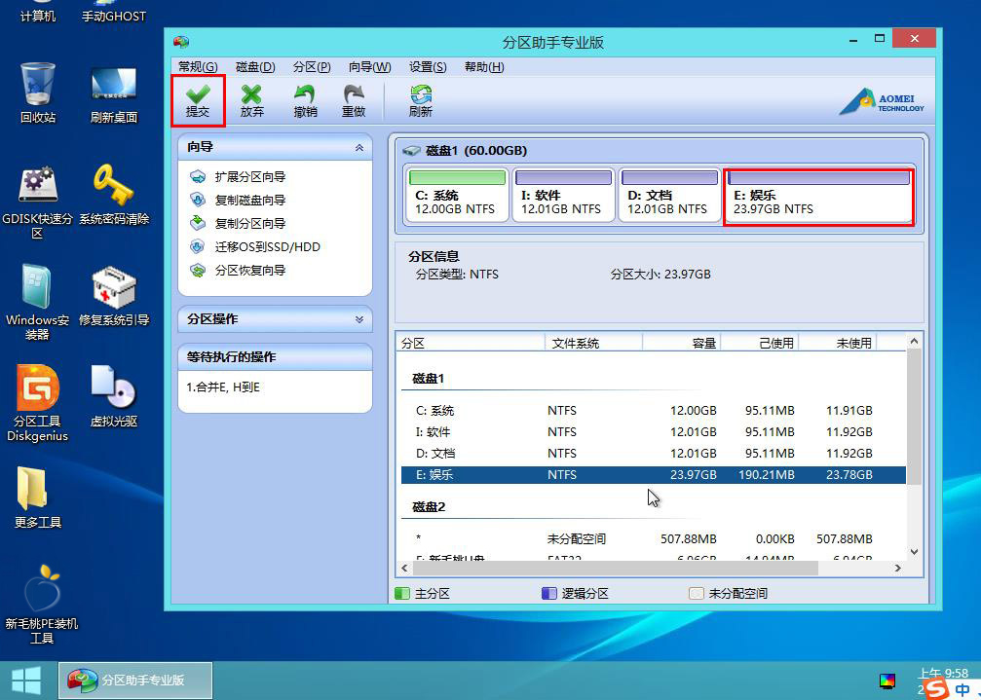Click the 重做 (Redo) toolbar icon

(x=354, y=100)
